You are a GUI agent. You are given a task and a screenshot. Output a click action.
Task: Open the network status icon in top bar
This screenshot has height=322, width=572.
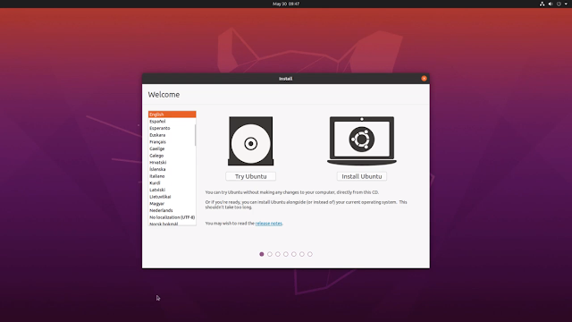(x=543, y=4)
